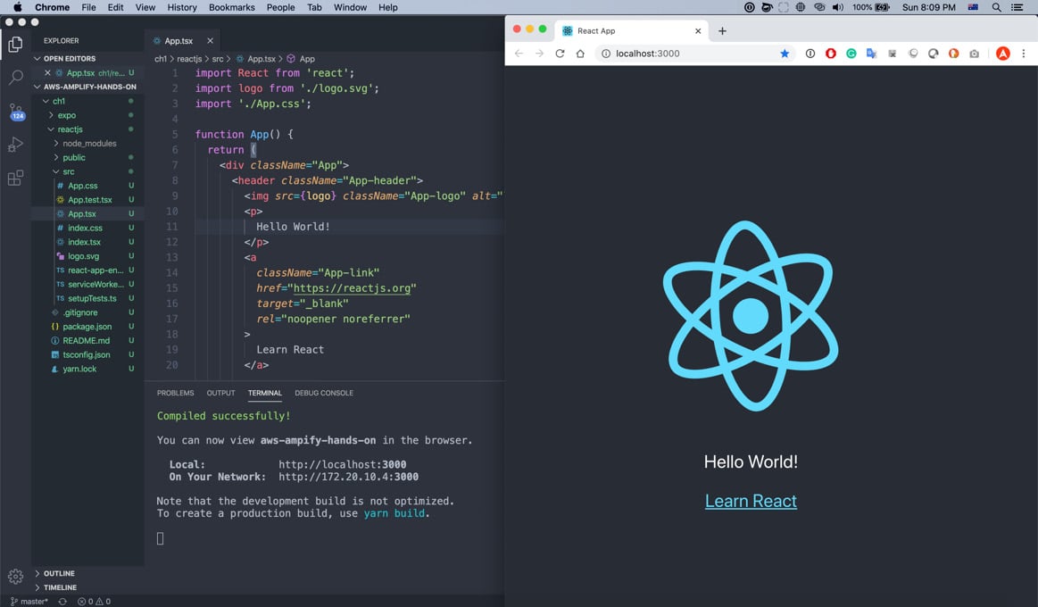Open the Bookmarks menu
Image resolution: width=1038 pixels, height=607 pixels.
[x=232, y=7]
